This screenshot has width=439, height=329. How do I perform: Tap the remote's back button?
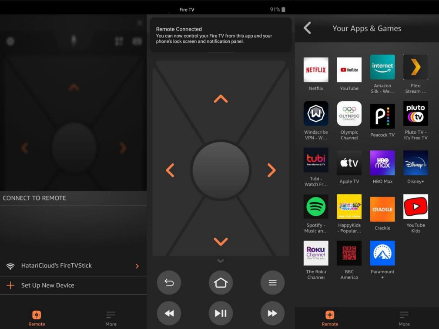click(169, 282)
